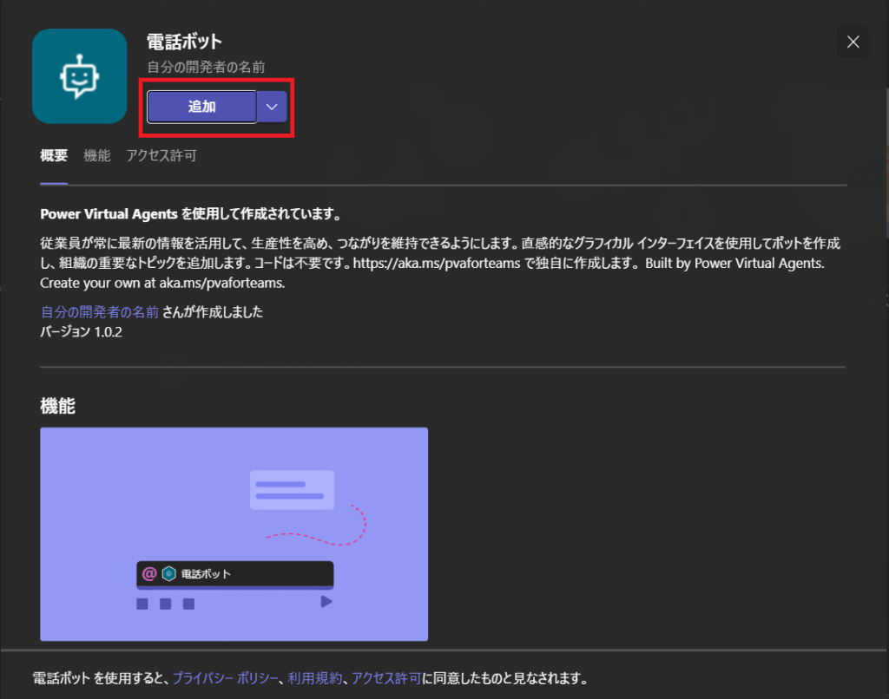
Task: Click the 機能 section heading
Action: 58,406
